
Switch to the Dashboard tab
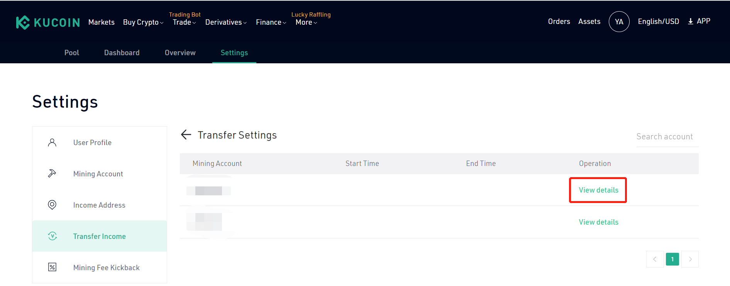pyautogui.click(x=122, y=52)
